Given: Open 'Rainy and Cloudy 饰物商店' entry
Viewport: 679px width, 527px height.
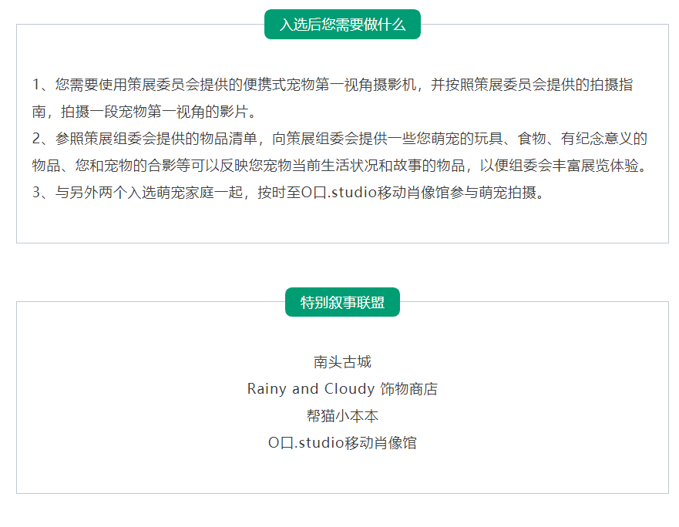Looking at the screenshot, I should (x=342, y=389).
